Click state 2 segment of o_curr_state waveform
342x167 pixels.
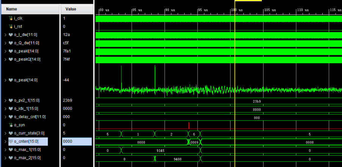coord(171,134)
